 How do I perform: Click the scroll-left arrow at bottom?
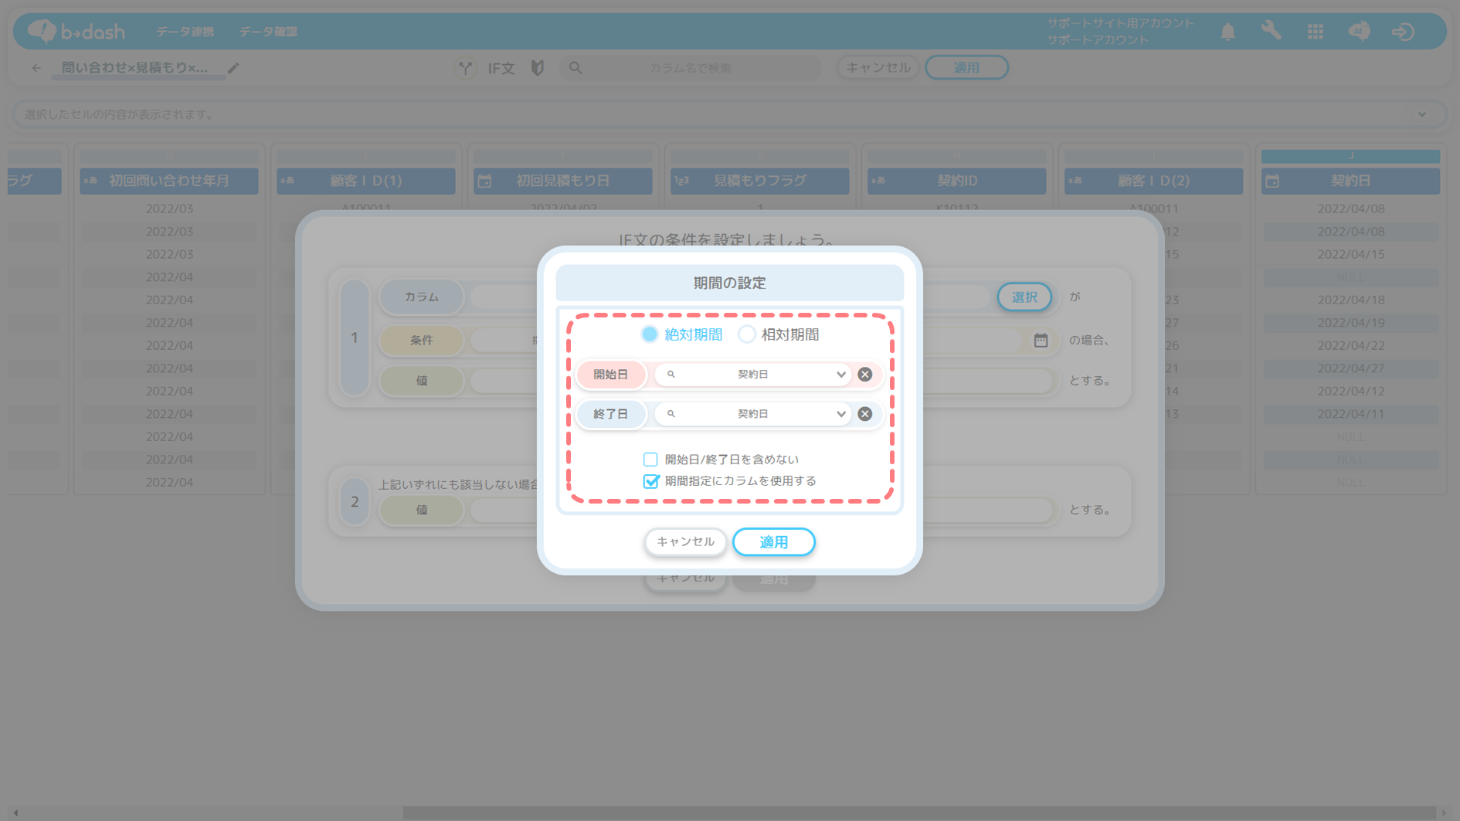coord(15,813)
